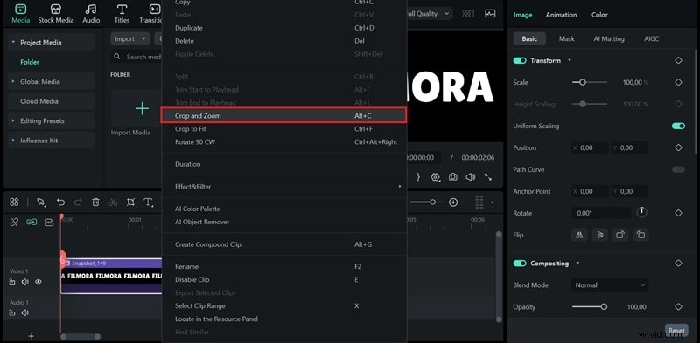Mute the Audio 1 track
The image size is (700, 343).
(x=25, y=312)
